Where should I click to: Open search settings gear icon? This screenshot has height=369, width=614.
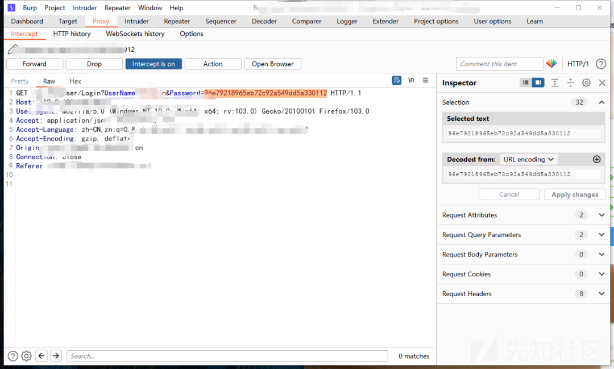pos(26,356)
